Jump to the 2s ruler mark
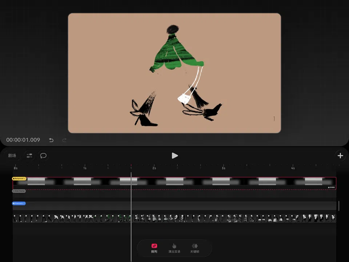Screen dimensions: 349x262 [154, 167]
